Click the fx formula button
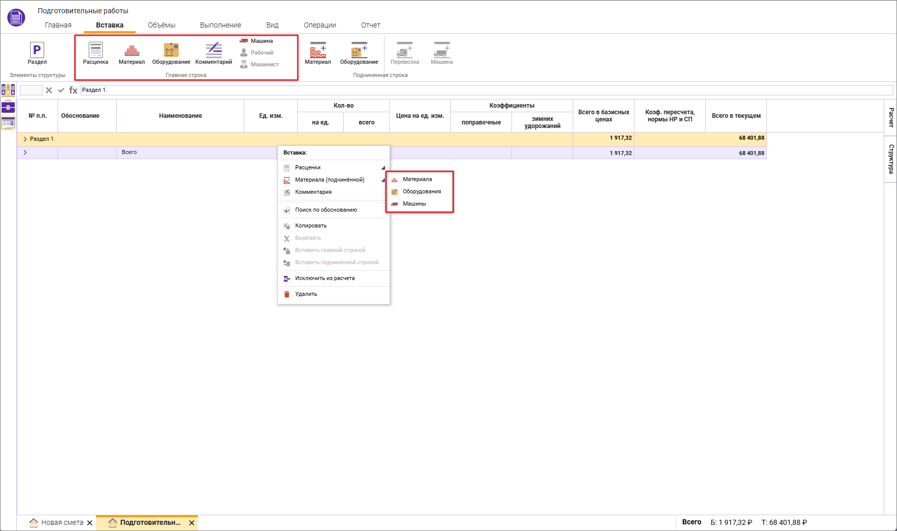Screen dimensions: 897x531 coord(73,90)
